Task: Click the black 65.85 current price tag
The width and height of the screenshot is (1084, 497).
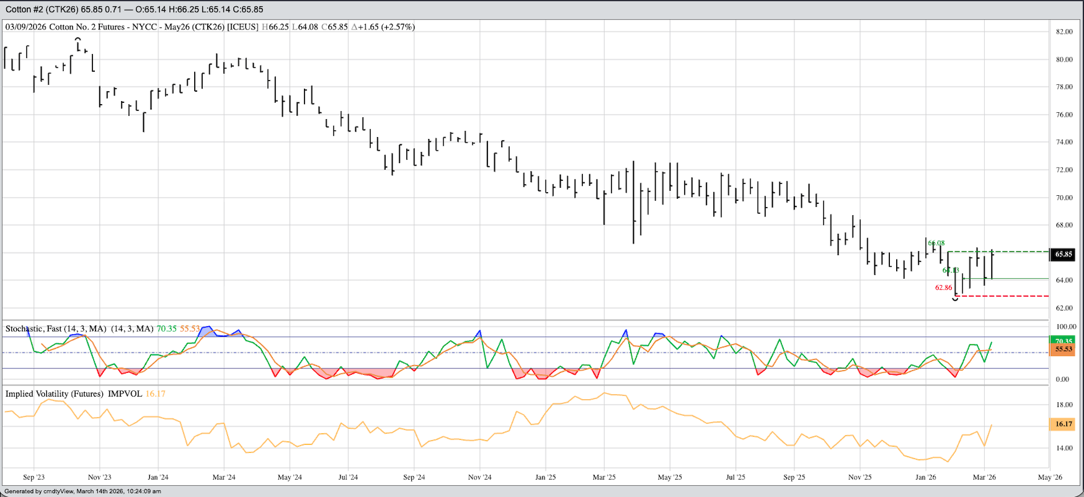Action: 1063,254
